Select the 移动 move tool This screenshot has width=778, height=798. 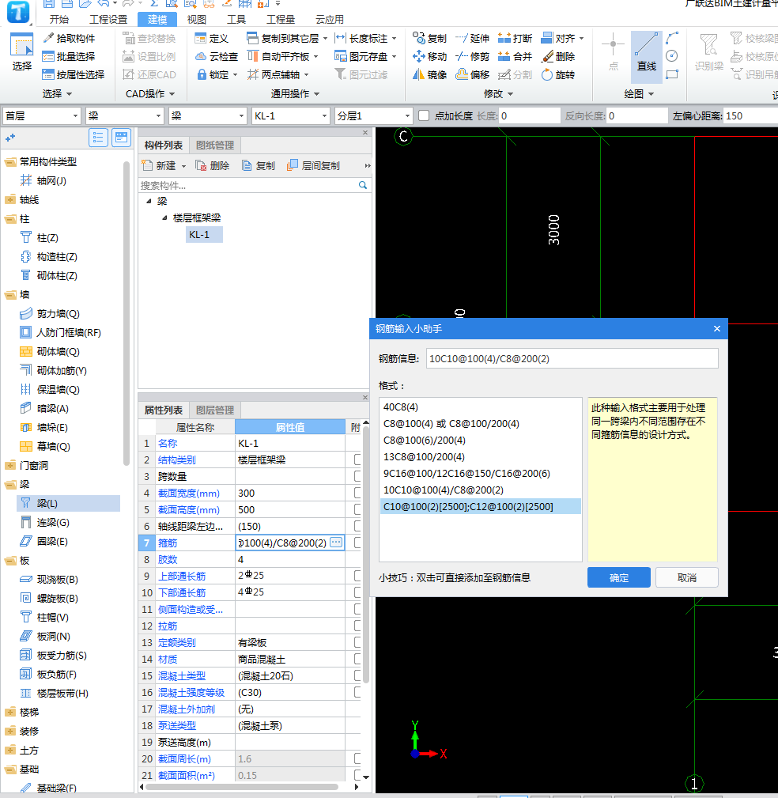click(x=429, y=56)
